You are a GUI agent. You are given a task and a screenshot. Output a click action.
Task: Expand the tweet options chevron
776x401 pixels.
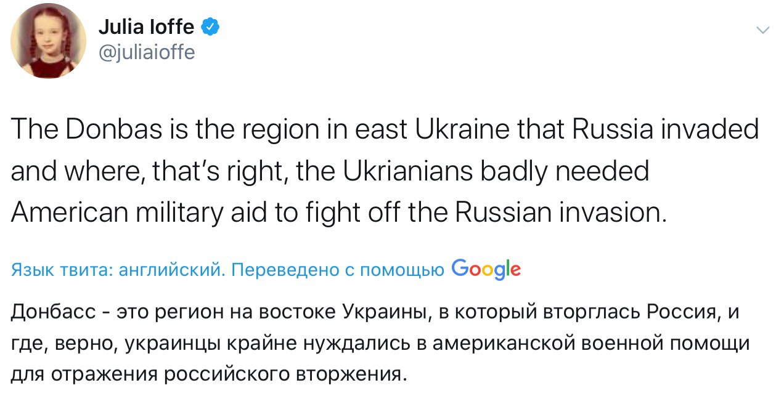click(762, 29)
